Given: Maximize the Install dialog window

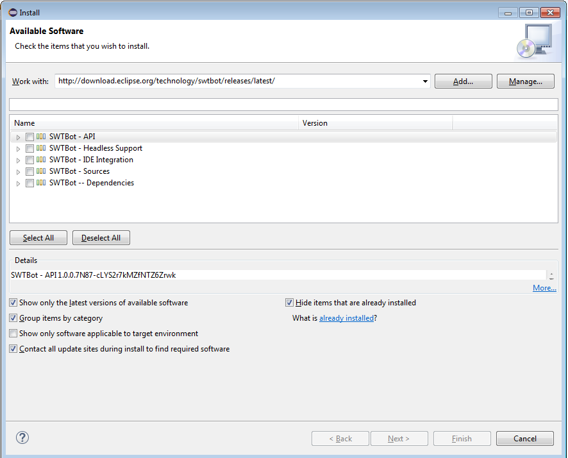Looking at the screenshot, I should pos(529,13).
